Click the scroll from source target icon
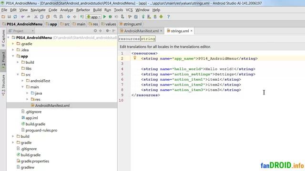This screenshot has height=171, width=305. 95,31
